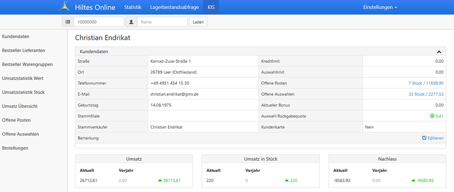The width and height of the screenshot is (454, 192).
Task: Open the 33 Stück / 2277,53 link
Action: point(426,94)
